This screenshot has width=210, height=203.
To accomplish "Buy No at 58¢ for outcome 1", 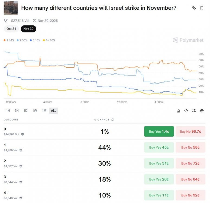I will click(190, 147).
